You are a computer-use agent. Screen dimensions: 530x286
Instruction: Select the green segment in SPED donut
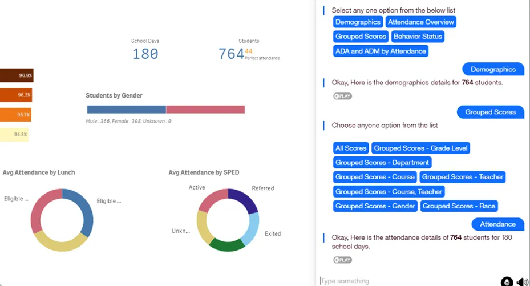[x=227, y=245]
